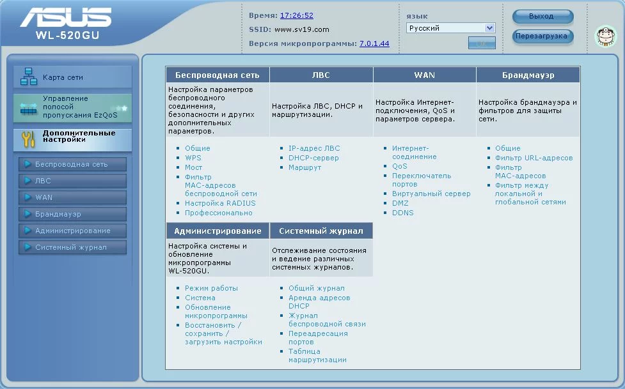Click the greyed OK button below language selector
Viewport: 625px width, 389px height.
(482, 43)
